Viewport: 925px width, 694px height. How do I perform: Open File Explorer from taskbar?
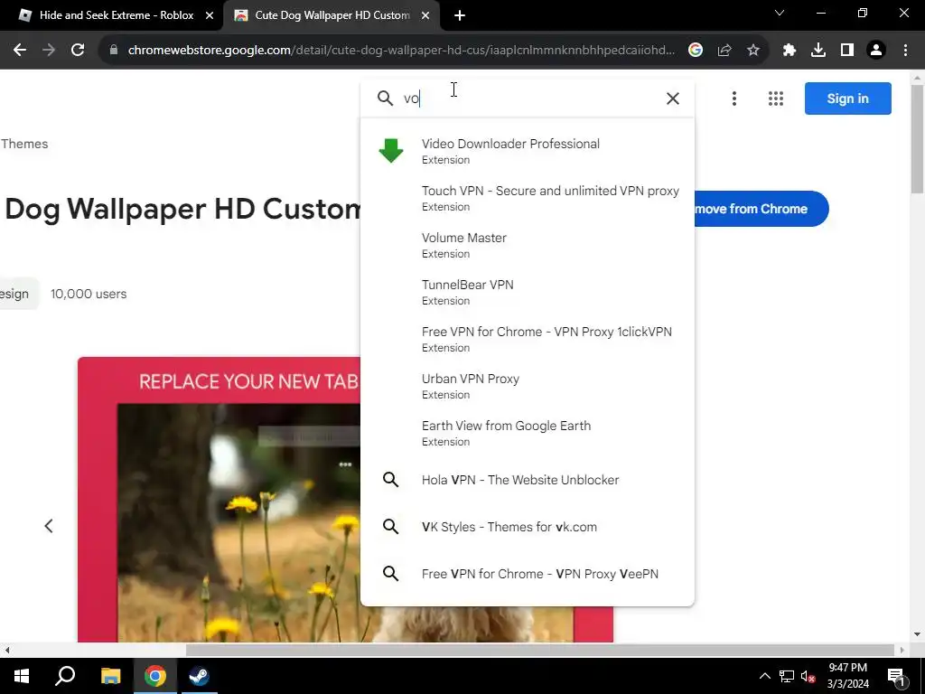110,676
